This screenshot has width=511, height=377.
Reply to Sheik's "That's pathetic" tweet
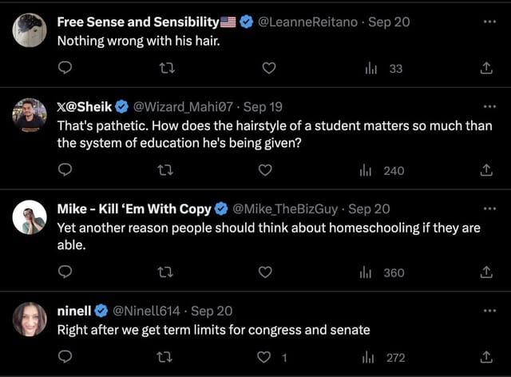point(66,170)
